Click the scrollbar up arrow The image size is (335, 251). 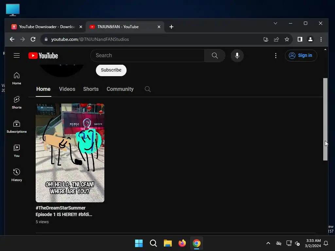[325, 50]
